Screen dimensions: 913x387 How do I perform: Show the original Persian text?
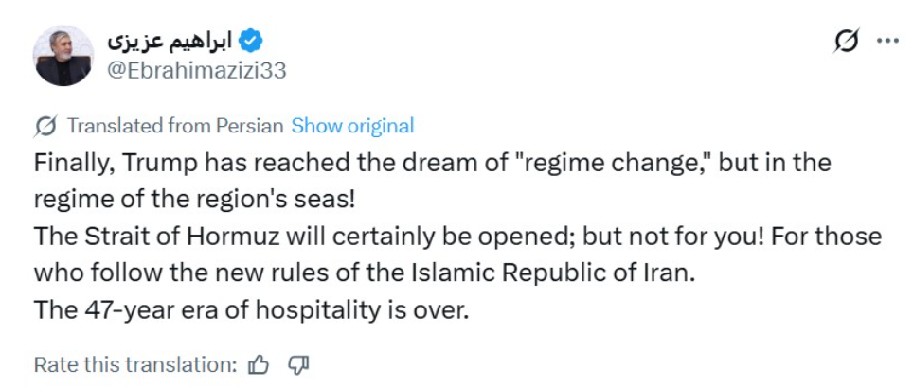point(352,126)
